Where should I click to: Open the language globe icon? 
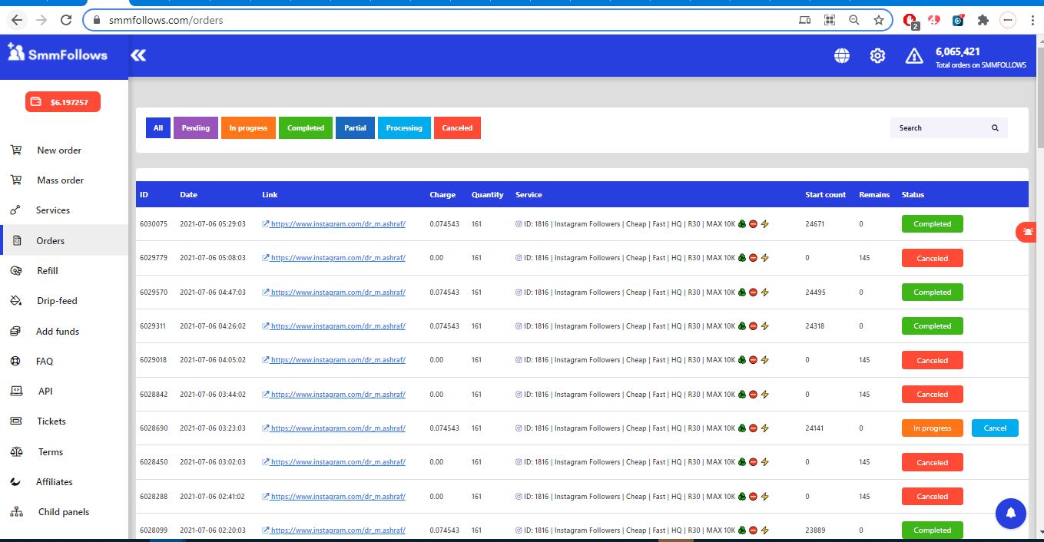coord(842,55)
